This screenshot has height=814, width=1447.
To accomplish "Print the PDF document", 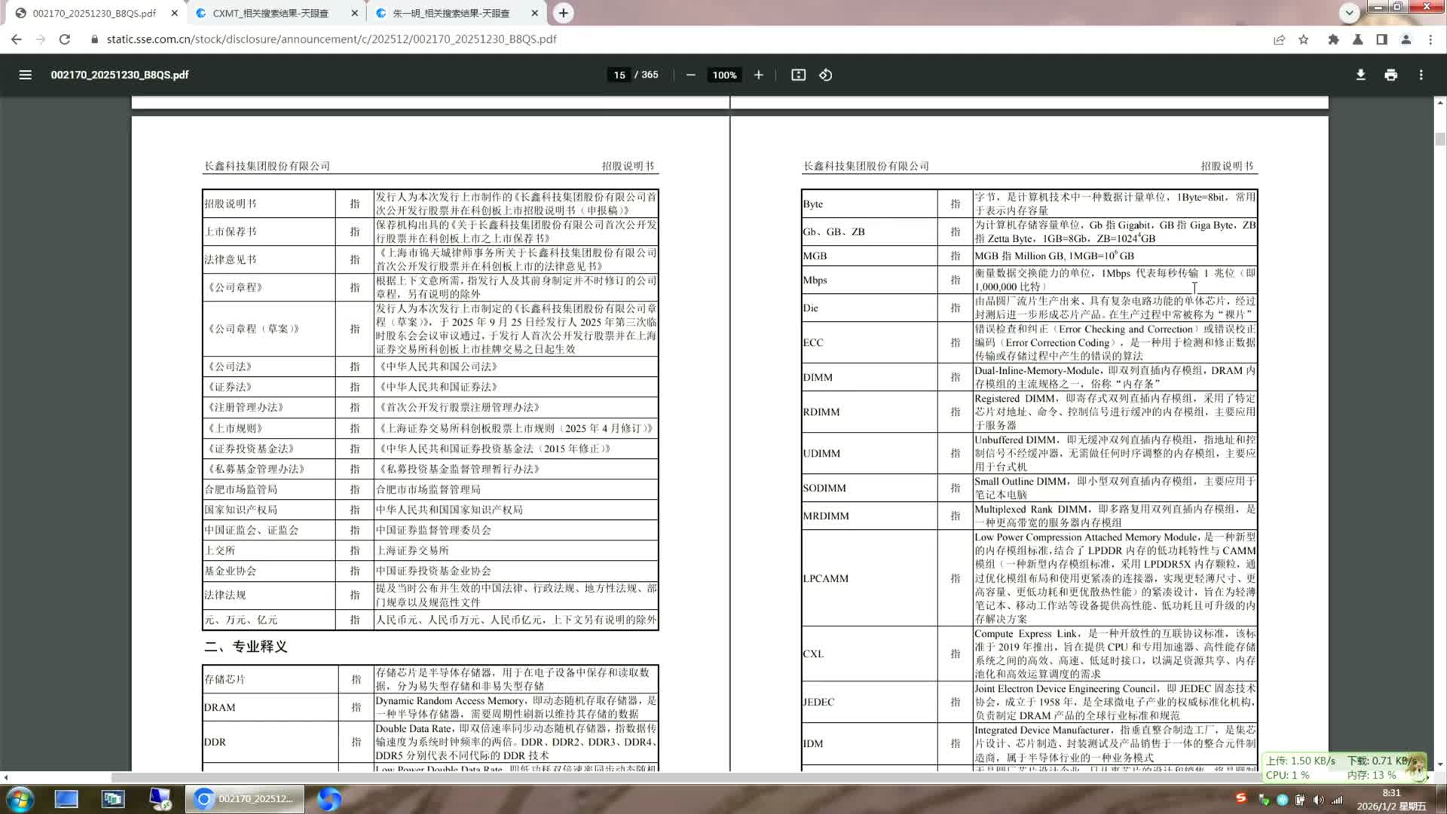I will tap(1390, 75).
